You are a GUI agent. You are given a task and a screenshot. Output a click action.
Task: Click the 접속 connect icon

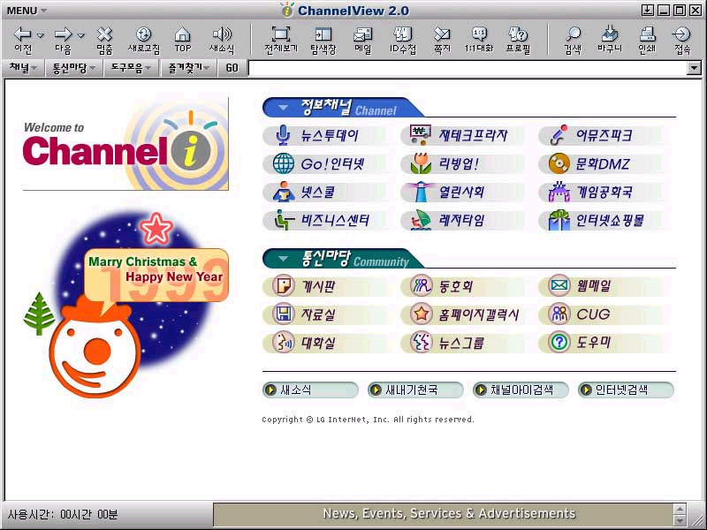[681, 34]
